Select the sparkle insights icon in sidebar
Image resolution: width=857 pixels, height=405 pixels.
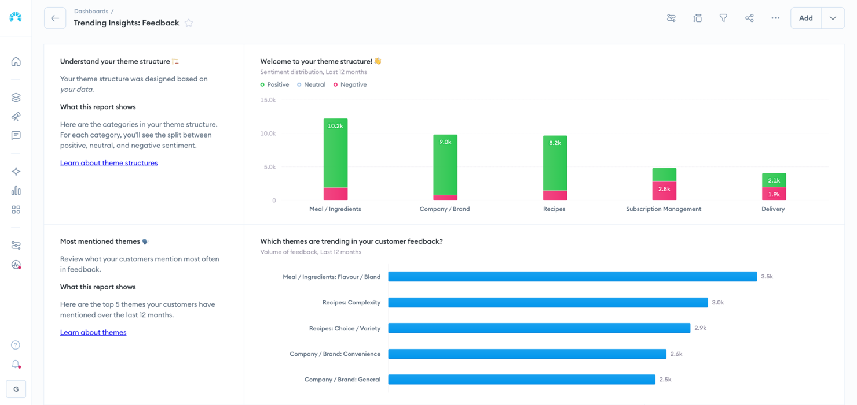tap(16, 171)
